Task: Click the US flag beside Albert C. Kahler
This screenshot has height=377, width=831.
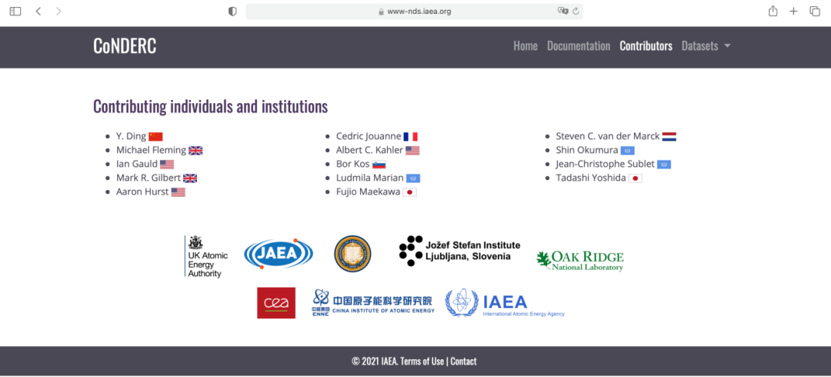Action: click(413, 150)
